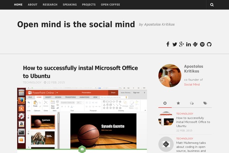Switch to the comments bubble tab
Screen dimensions: 229x153
point(192,103)
